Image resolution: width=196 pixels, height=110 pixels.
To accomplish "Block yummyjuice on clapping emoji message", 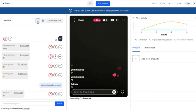I will click(23, 74).
